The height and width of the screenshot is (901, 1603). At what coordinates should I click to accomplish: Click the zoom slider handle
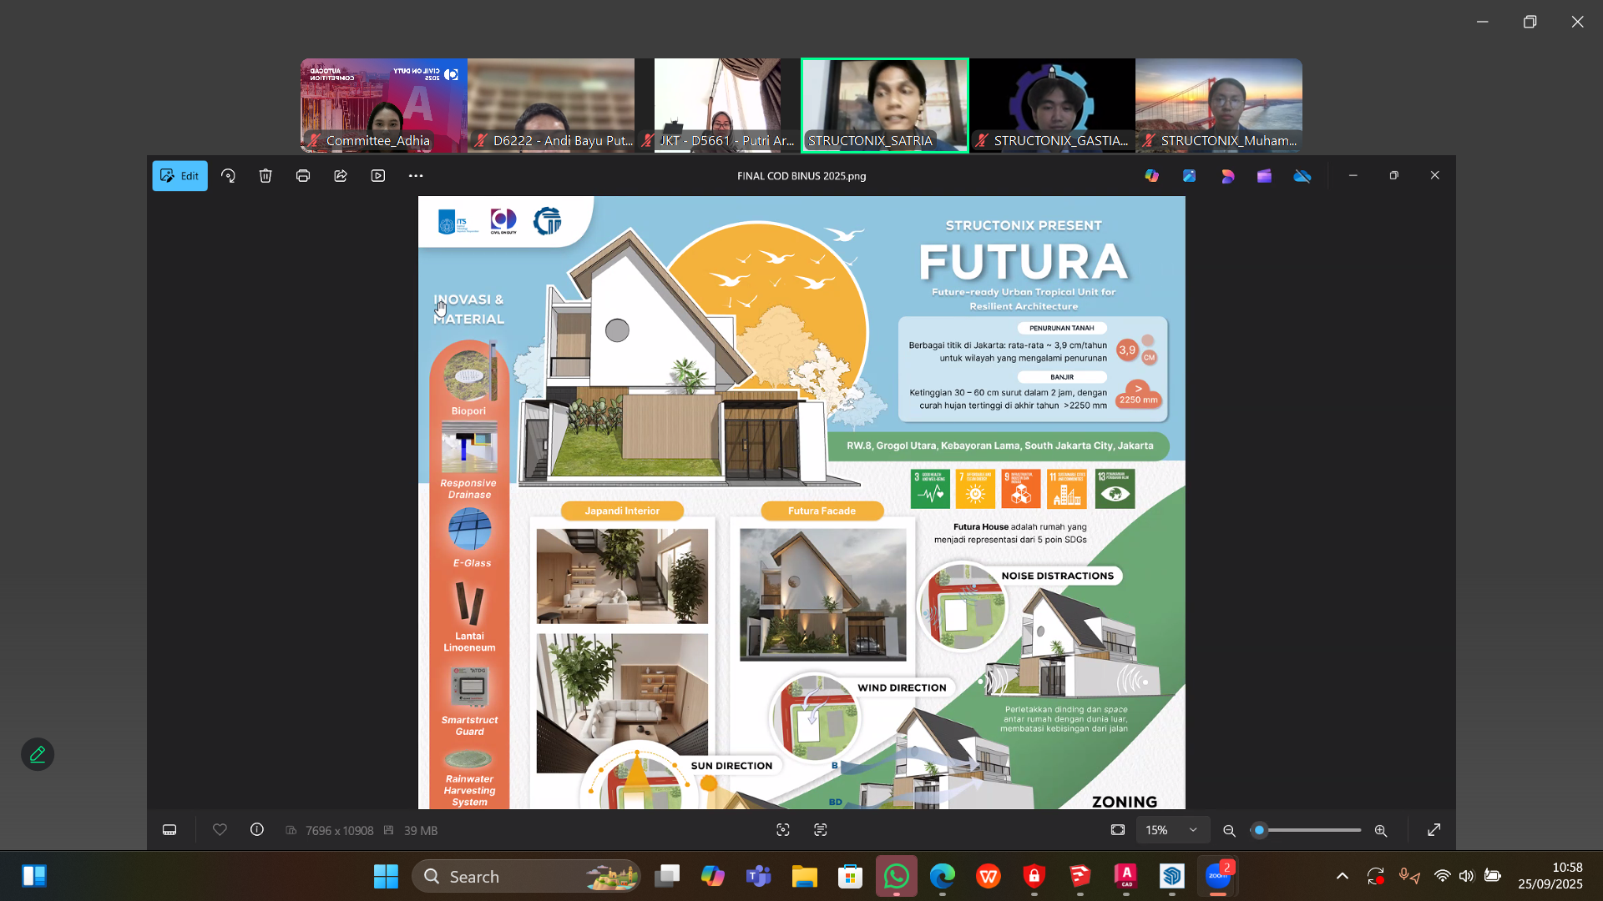(1260, 830)
